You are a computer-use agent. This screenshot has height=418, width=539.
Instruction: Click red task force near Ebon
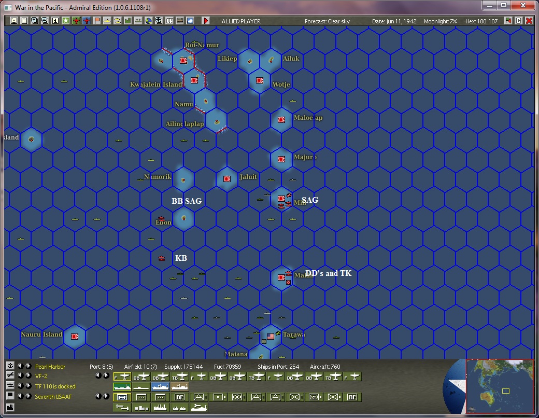point(161,219)
